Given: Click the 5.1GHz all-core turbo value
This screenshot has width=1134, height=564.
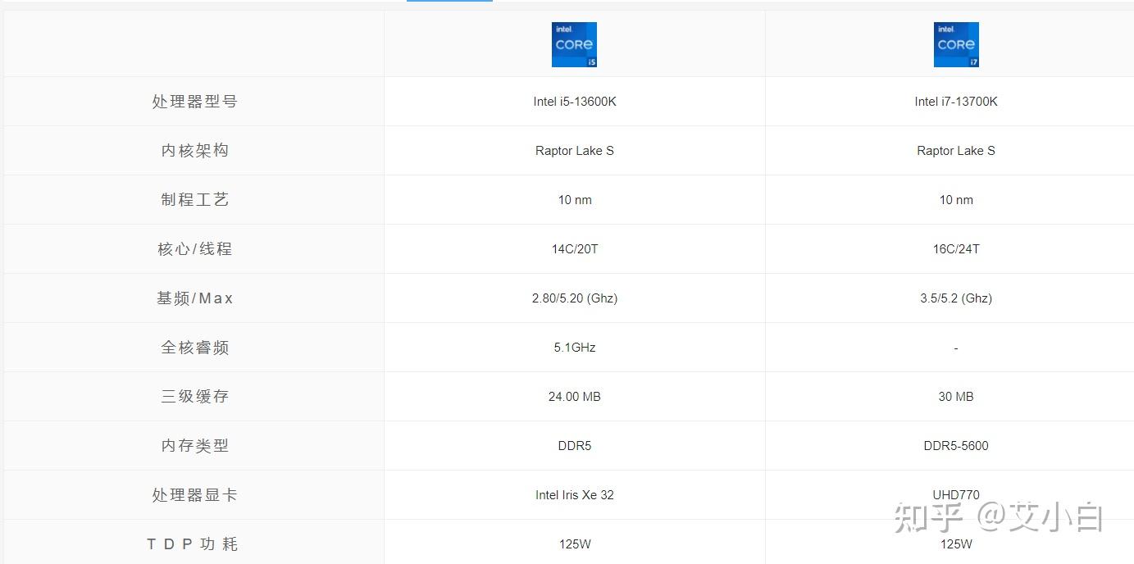Looking at the screenshot, I should pyautogui.click(x=575, y=348).
